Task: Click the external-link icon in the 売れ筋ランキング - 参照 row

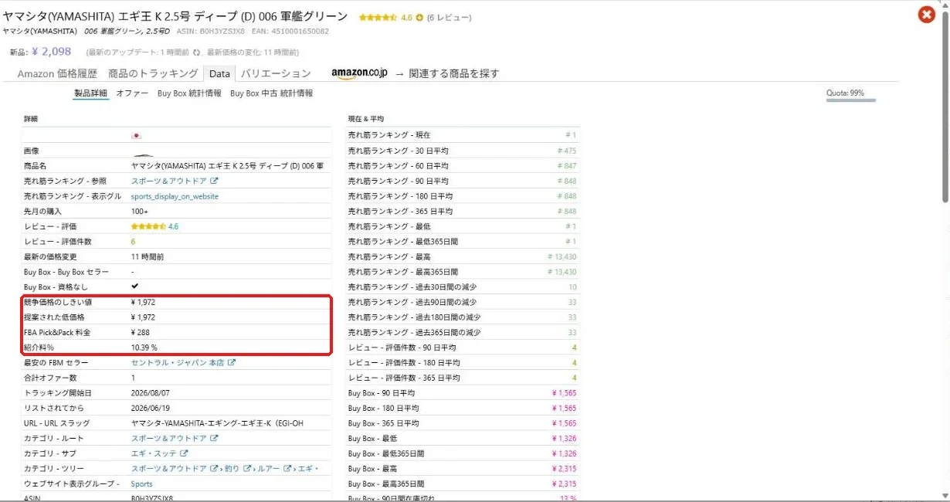Action: click(x=214, y=181)
